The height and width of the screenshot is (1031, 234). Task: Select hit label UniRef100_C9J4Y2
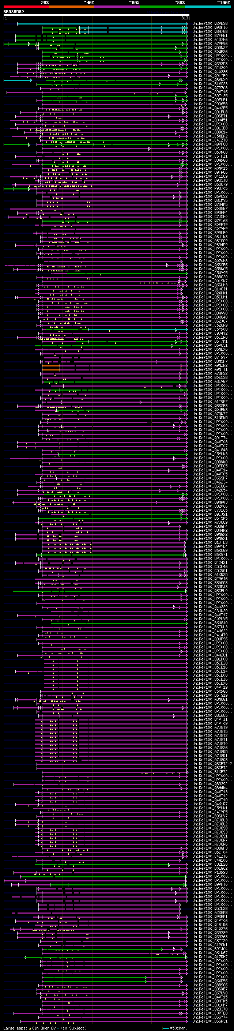210,333
